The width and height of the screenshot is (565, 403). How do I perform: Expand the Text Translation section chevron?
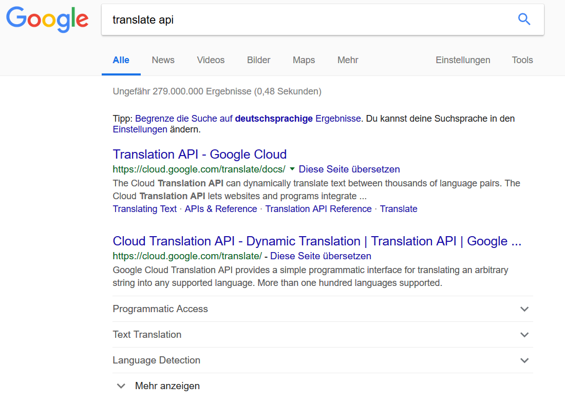(x=524, y=335)
